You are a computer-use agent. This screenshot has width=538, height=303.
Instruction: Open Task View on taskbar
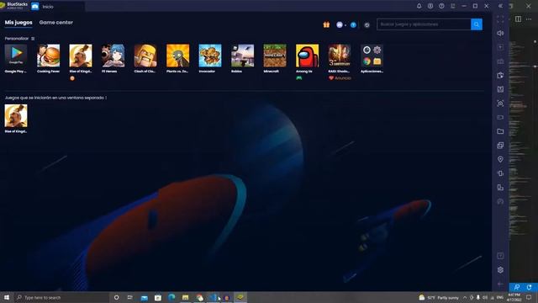(129, 297)
